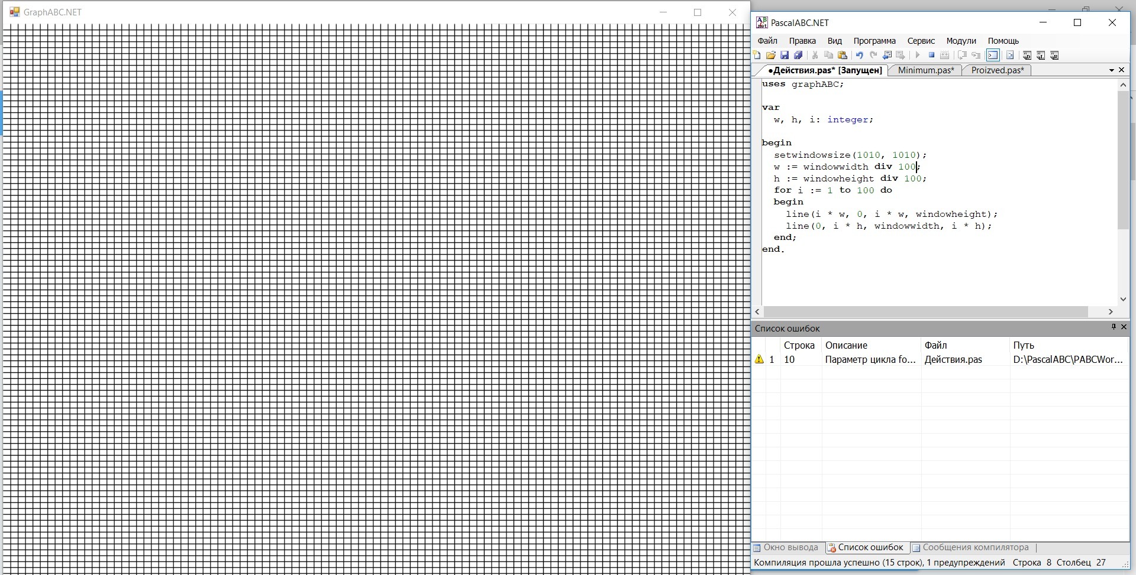This screenshot has height=575, width=1136.
Task: Paste from clipboard using toolbar icon
Action: tap(843, 56)
